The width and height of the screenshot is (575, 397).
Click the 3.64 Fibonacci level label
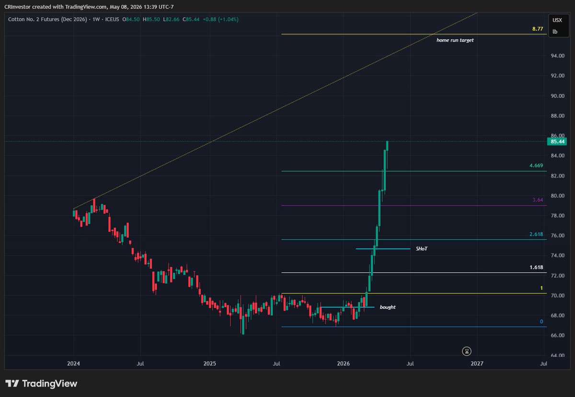pyautogui.click(x=538, y=200)
